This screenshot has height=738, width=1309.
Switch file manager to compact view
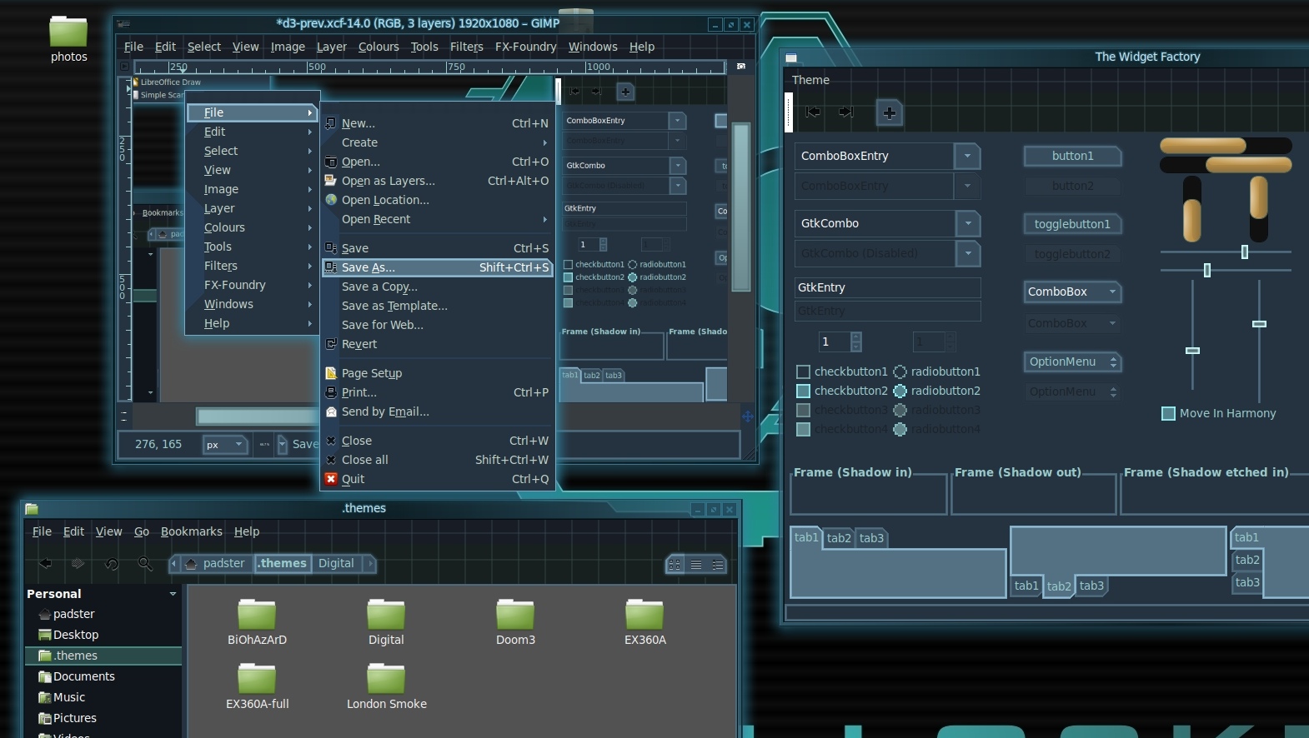[x=717, y=565]
